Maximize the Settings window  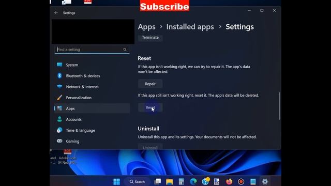(x=262, y=10)
